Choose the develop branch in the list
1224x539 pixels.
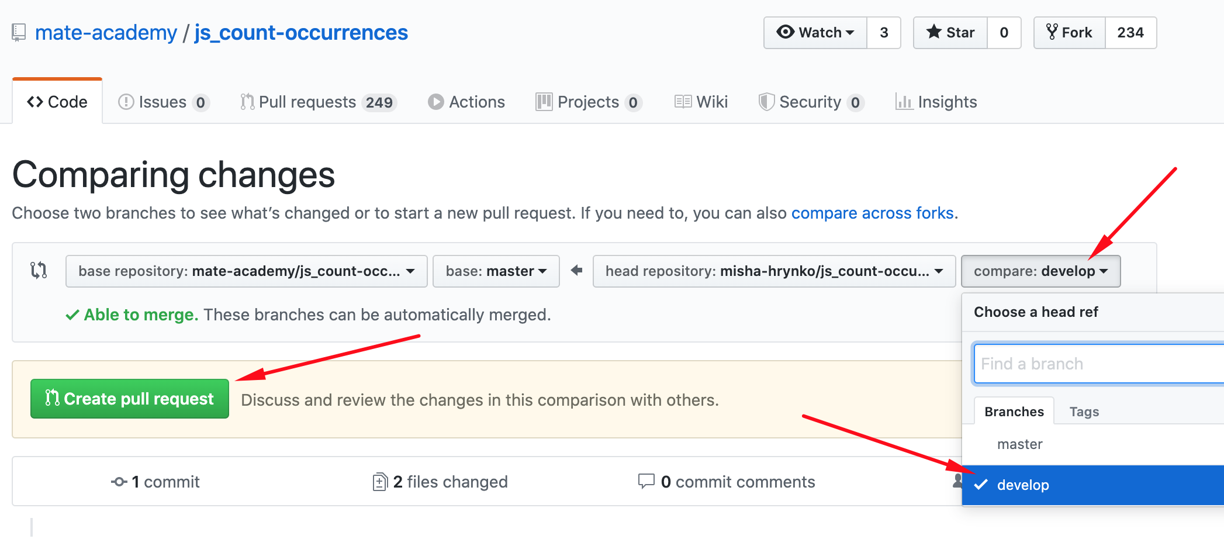pyautogui.click(x=1093, y=485)
